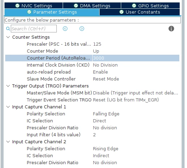Edit Counter Period value 3000
Screen dimensions: 187x168
tap(99, 58)
